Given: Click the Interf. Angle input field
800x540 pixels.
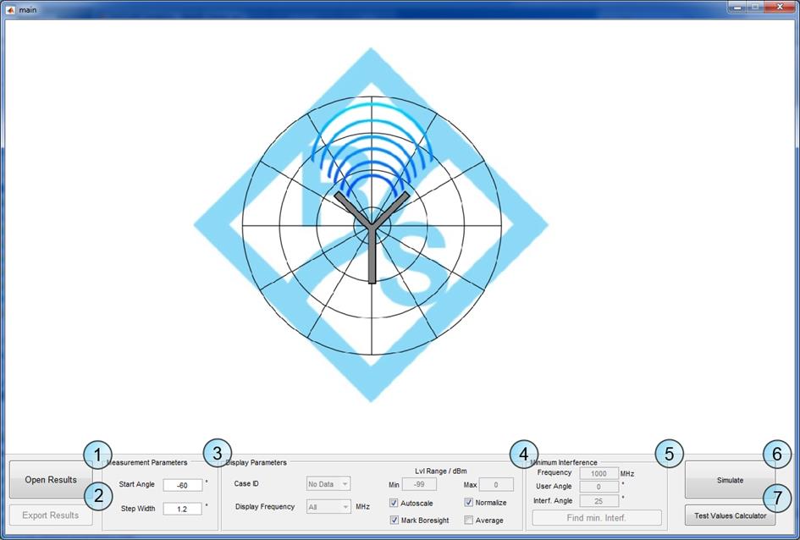Looking at the screenshot, I should click(599, 501).
